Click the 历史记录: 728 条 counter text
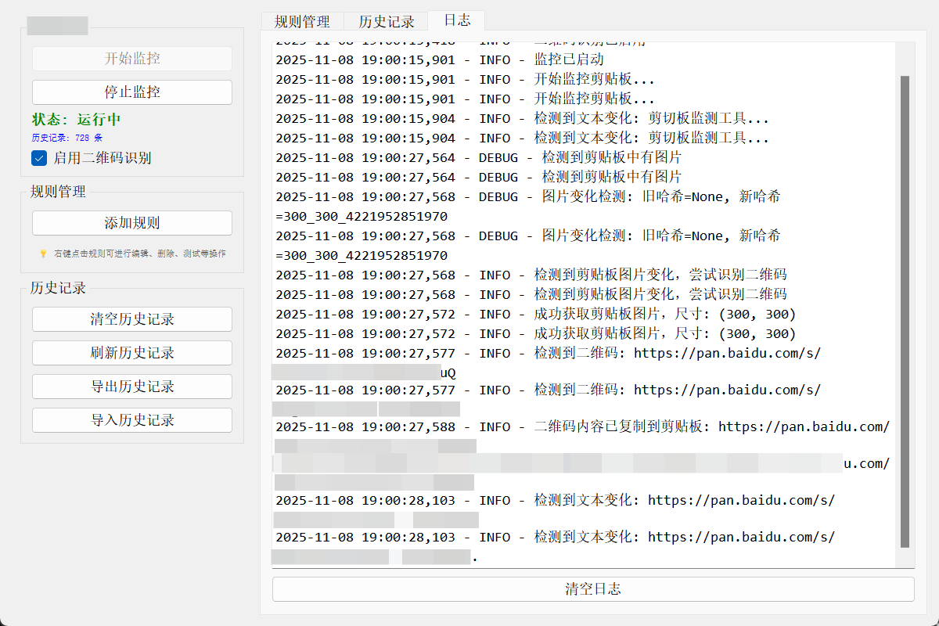 67,138
